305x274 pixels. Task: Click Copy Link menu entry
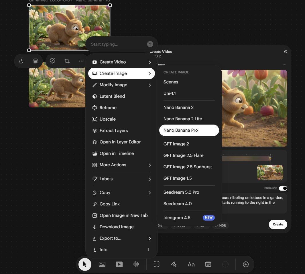click(122, 204)
